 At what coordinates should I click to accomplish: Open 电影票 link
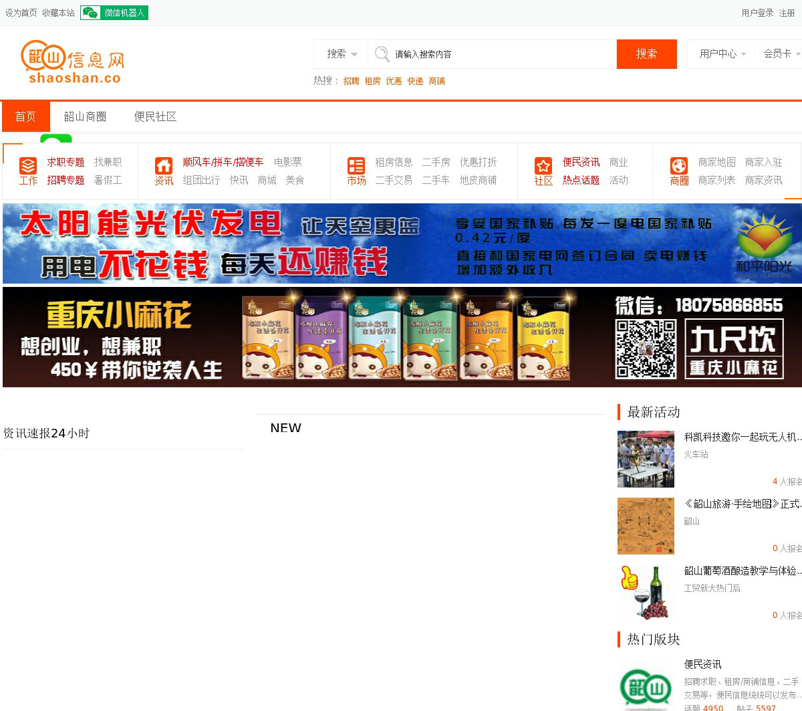click(288, 163)
